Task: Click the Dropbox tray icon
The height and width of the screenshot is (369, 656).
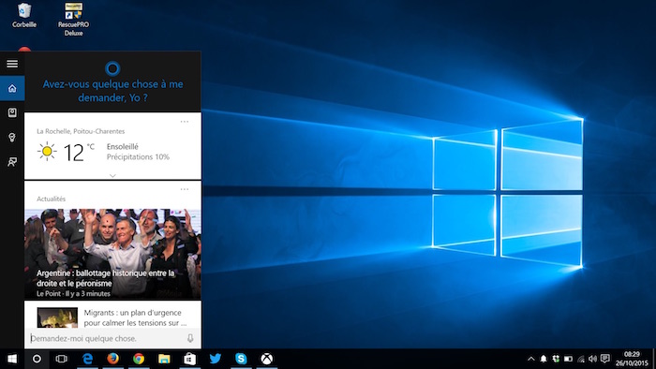Action: pos(556,359)
